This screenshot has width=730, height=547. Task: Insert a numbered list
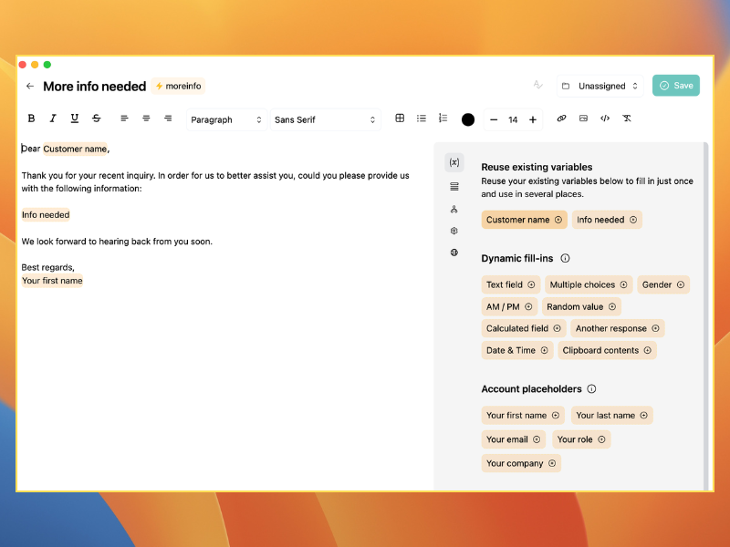(x=443, y=119)
